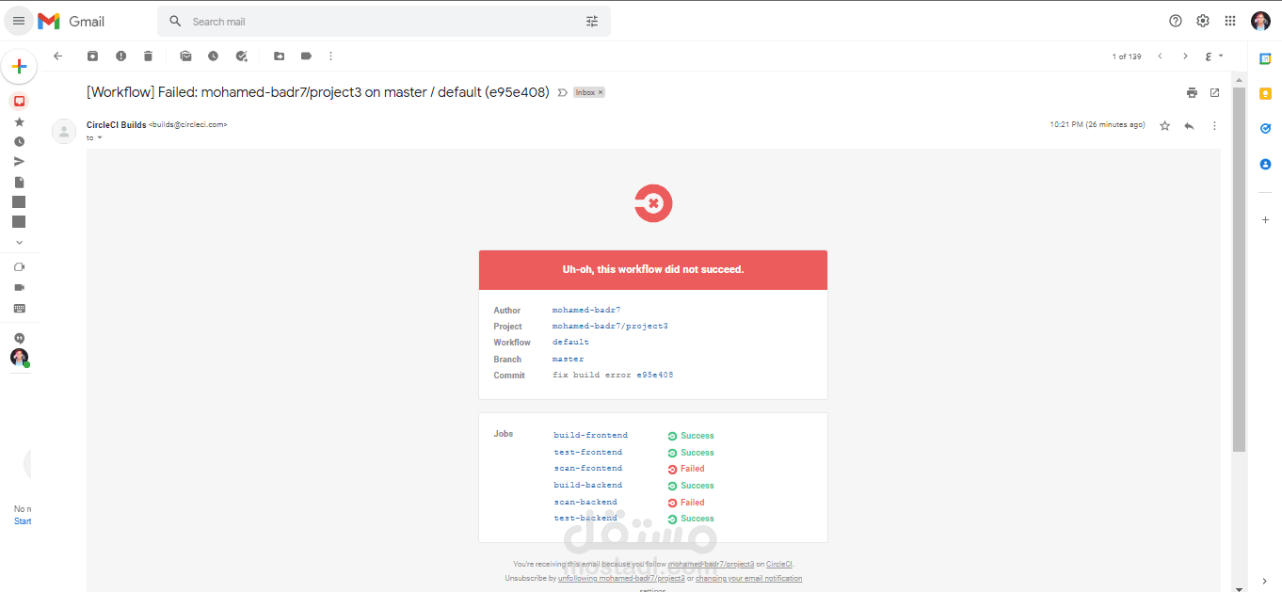
Task: Open Snoozed in sidebar
Action: point(19,141)
